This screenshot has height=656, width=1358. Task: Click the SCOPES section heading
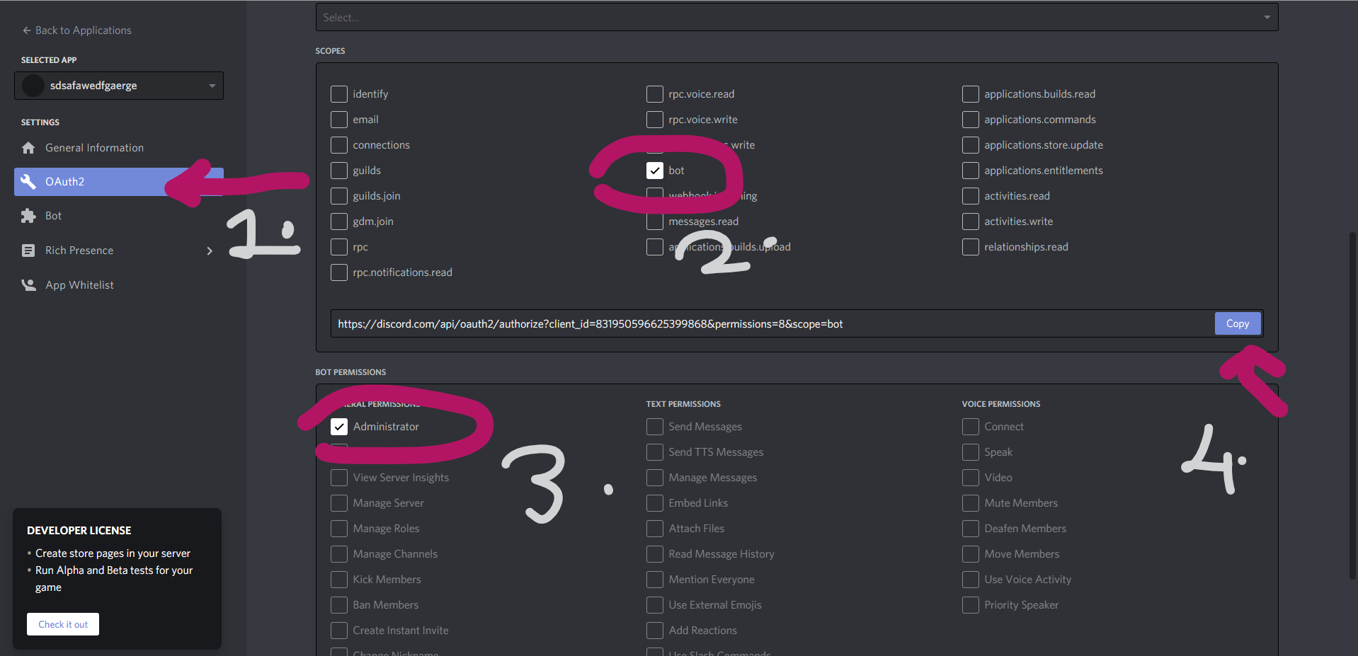[330, 51]
